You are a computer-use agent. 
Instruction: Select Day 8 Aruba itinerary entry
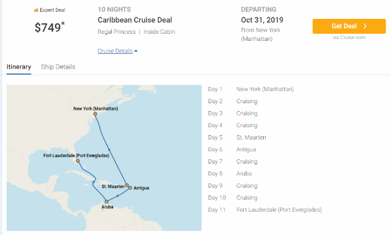tap(230, 173)
